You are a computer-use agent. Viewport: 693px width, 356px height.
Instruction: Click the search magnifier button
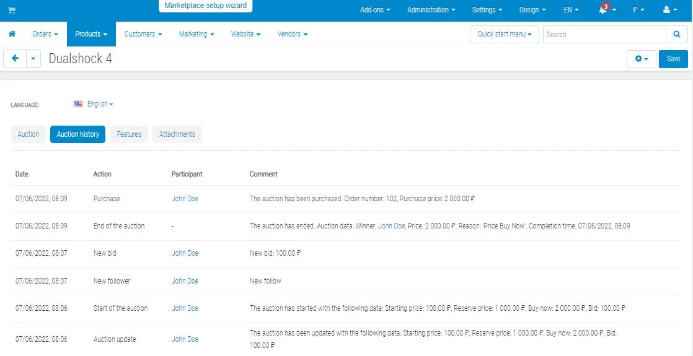coord(677,34)
